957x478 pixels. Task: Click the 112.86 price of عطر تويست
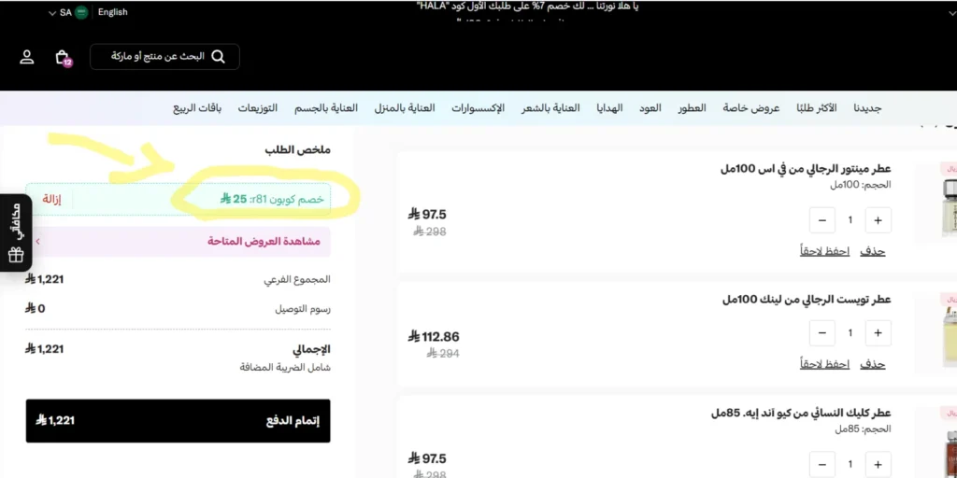(434, 336)
